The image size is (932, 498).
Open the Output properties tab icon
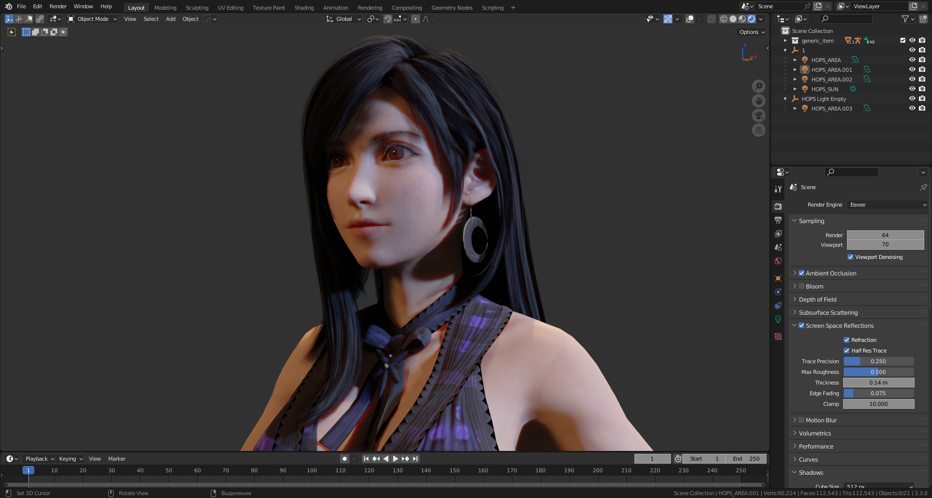(x=778, y=220)
